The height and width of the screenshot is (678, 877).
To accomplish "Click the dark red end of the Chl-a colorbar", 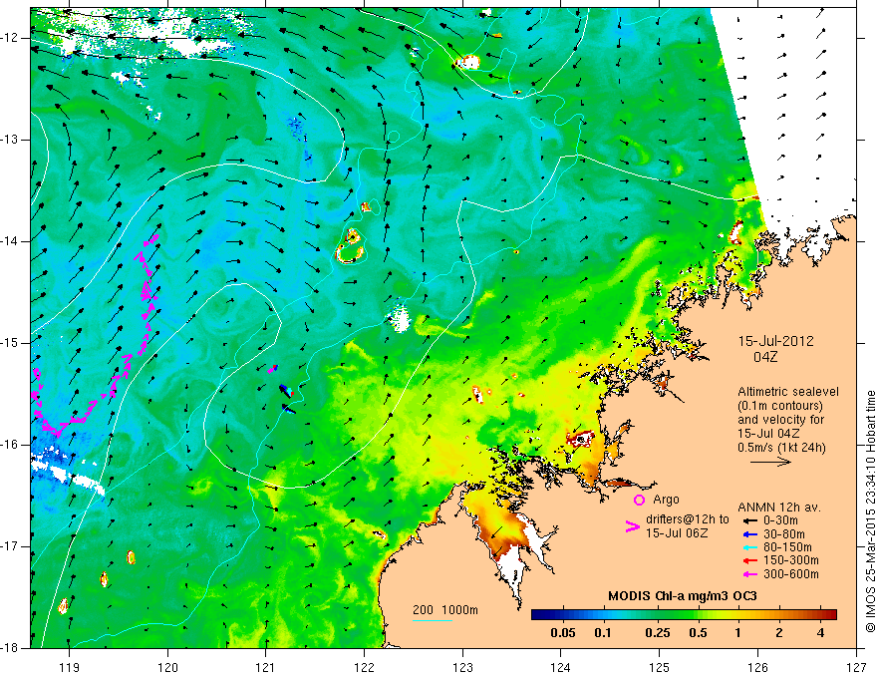I will (832, 614).
